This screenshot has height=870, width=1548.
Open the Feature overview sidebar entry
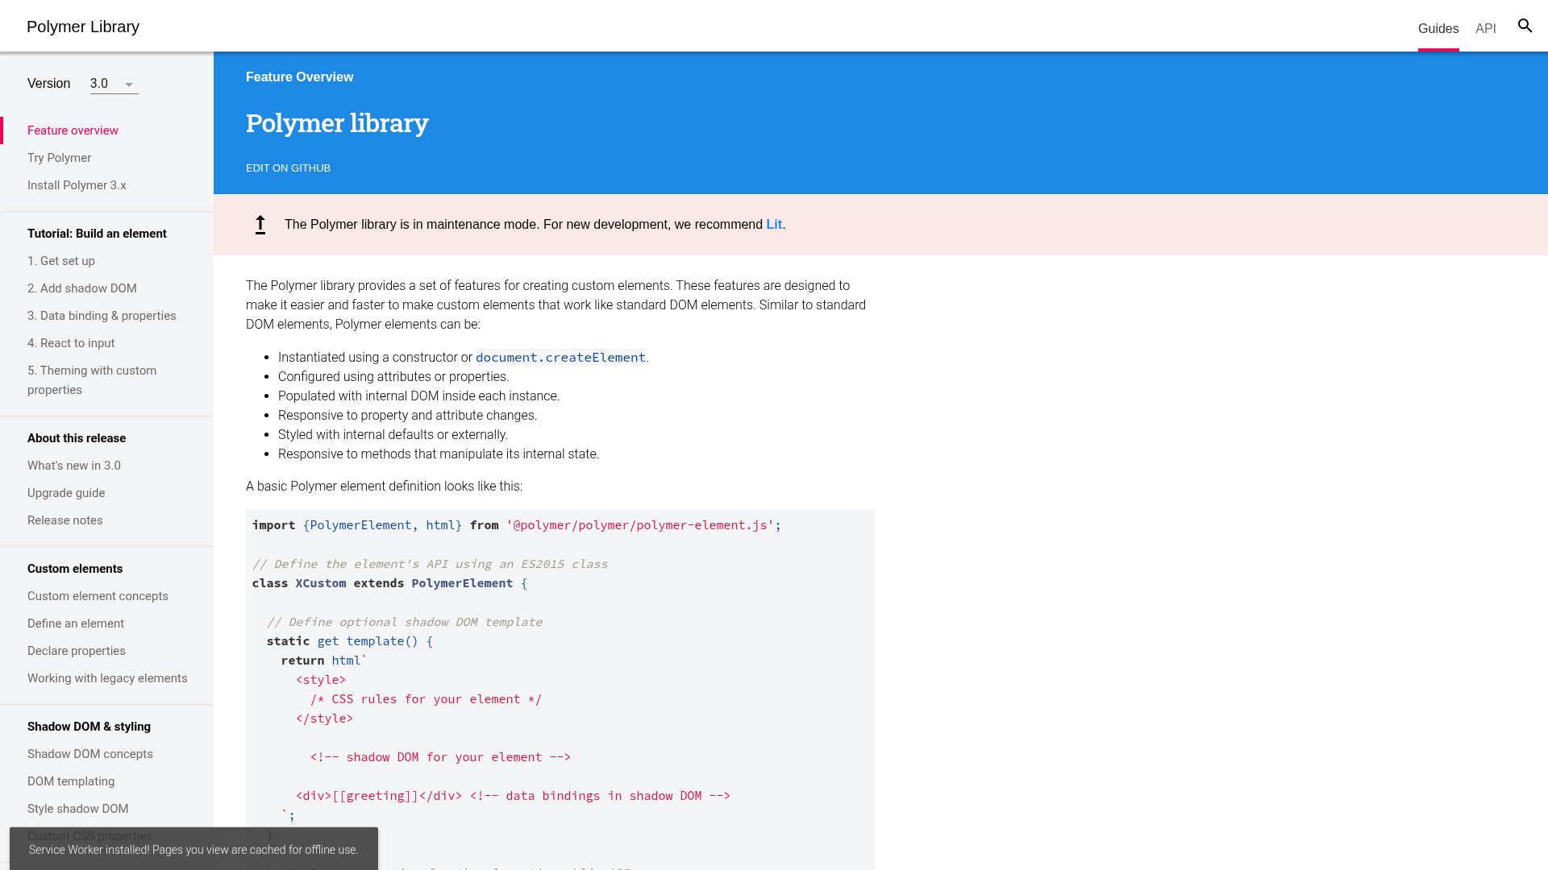pos(73,130)
